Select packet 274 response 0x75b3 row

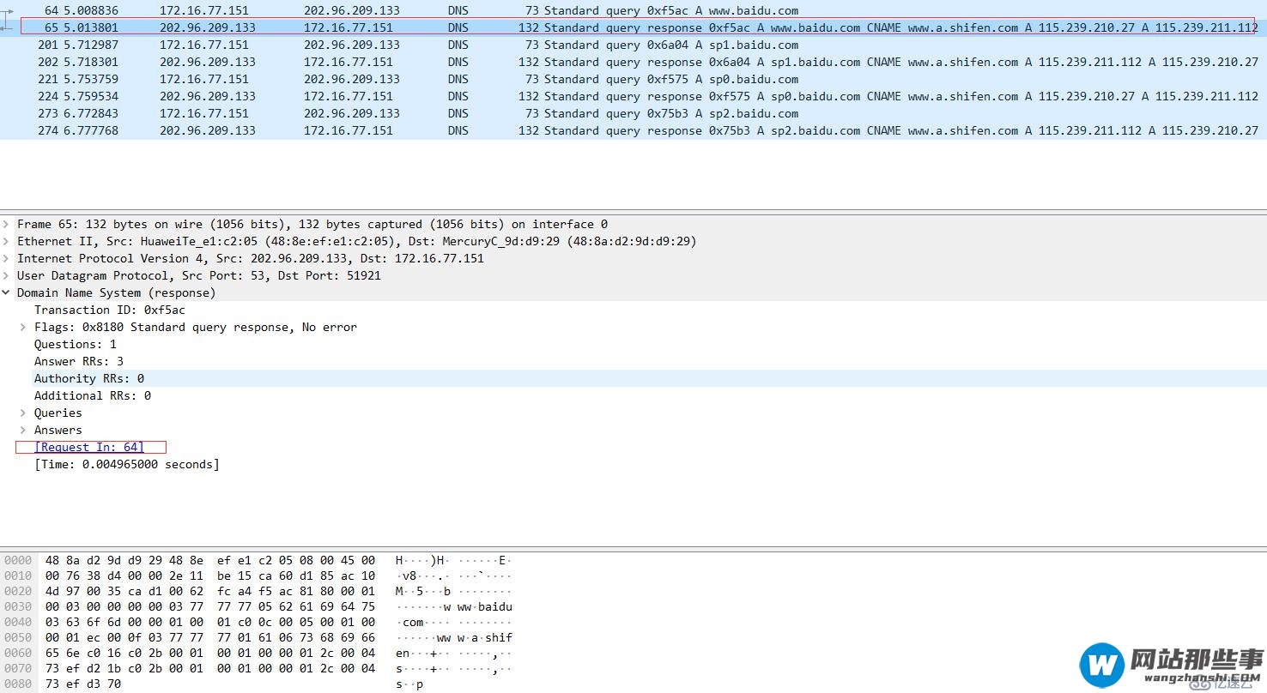point(633,130)
